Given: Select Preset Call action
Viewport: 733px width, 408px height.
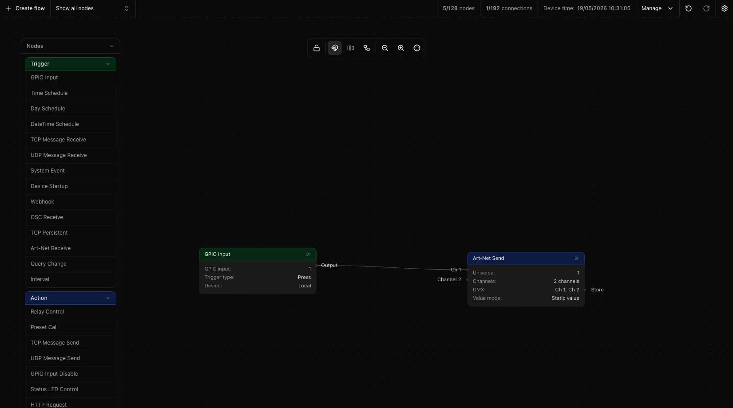Looking at the screenshot, I should point(71,327).
